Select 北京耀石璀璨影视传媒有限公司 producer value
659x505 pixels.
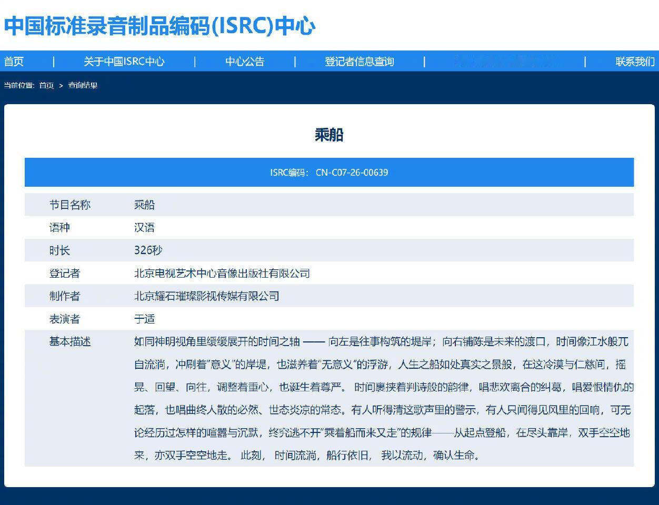[x=206, y=296]
